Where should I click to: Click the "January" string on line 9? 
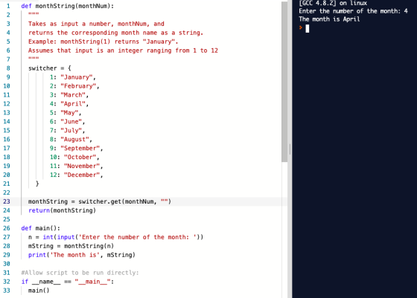pos(76,77)
